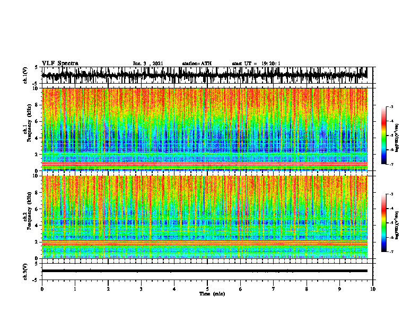Click the "start UT = 19:20: 1" text
This screenshot has height=324, width=420.
(x=256, y=64)
